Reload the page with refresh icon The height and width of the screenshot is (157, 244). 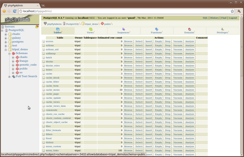(15, 11)
